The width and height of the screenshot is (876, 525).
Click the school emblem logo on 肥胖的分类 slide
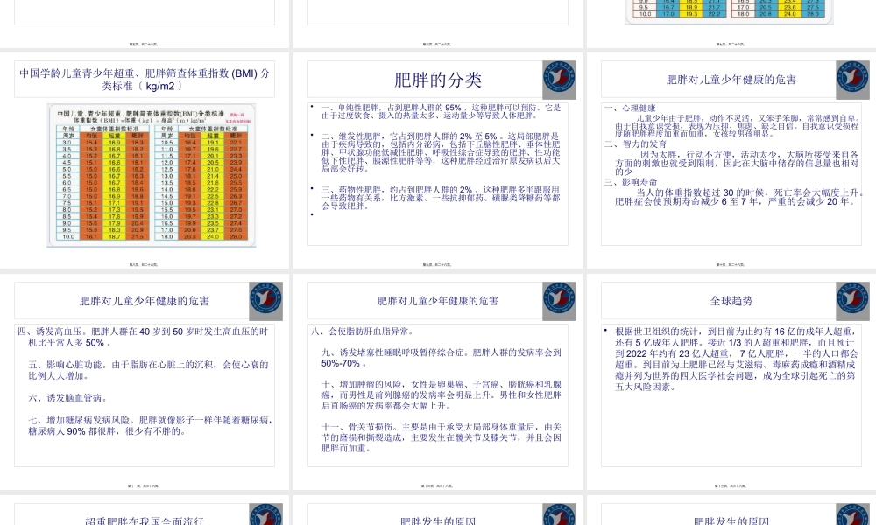tap(559, 79)
